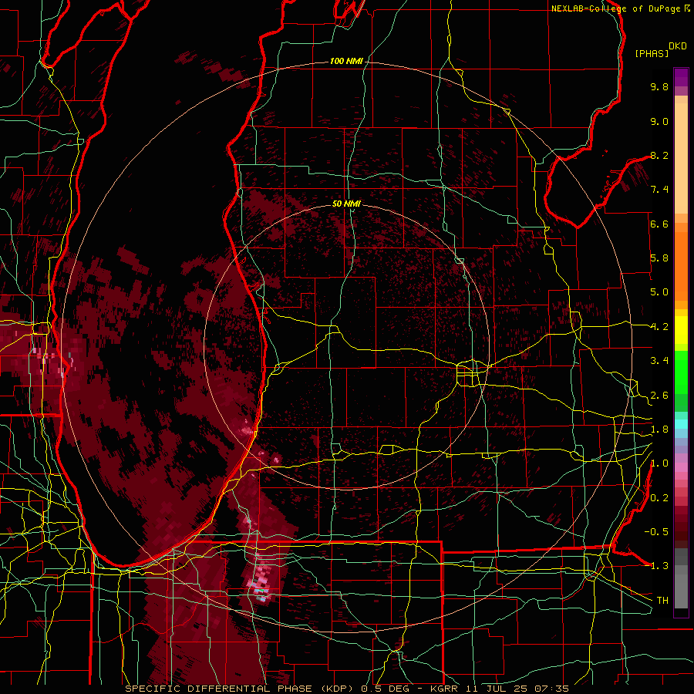This screenshot has height=694, width=694.
Task: Pick the bright yellow color bar segment
Action: [681, 330]
